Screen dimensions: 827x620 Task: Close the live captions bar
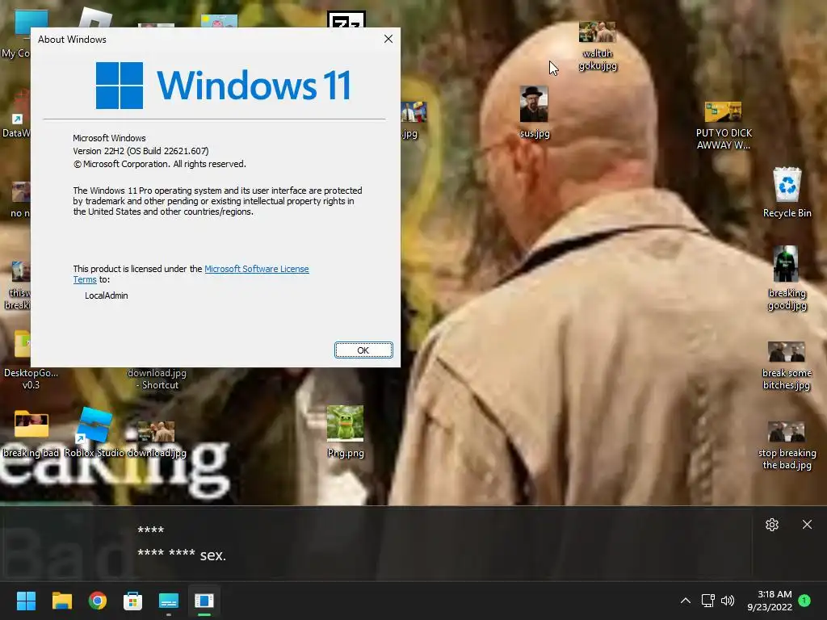807,525
